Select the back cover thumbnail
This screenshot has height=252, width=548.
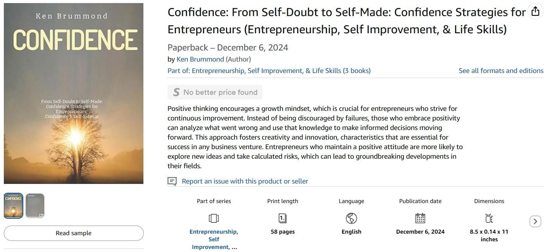click(35, 206)
